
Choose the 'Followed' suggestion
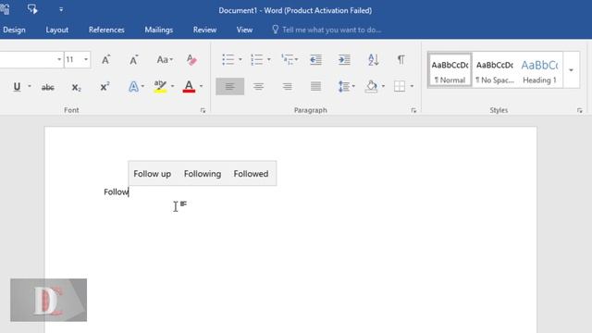click(251, 174)
